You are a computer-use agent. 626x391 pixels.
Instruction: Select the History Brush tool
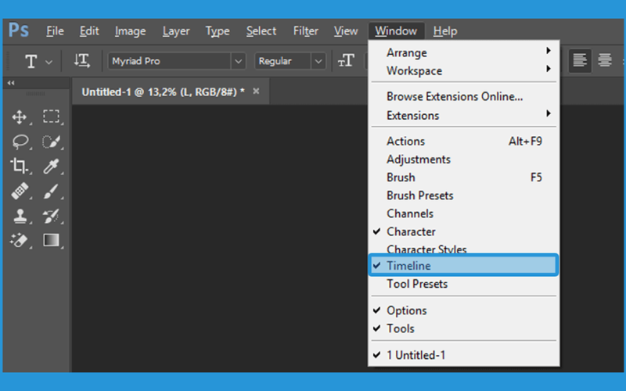[x=51, y=216]
